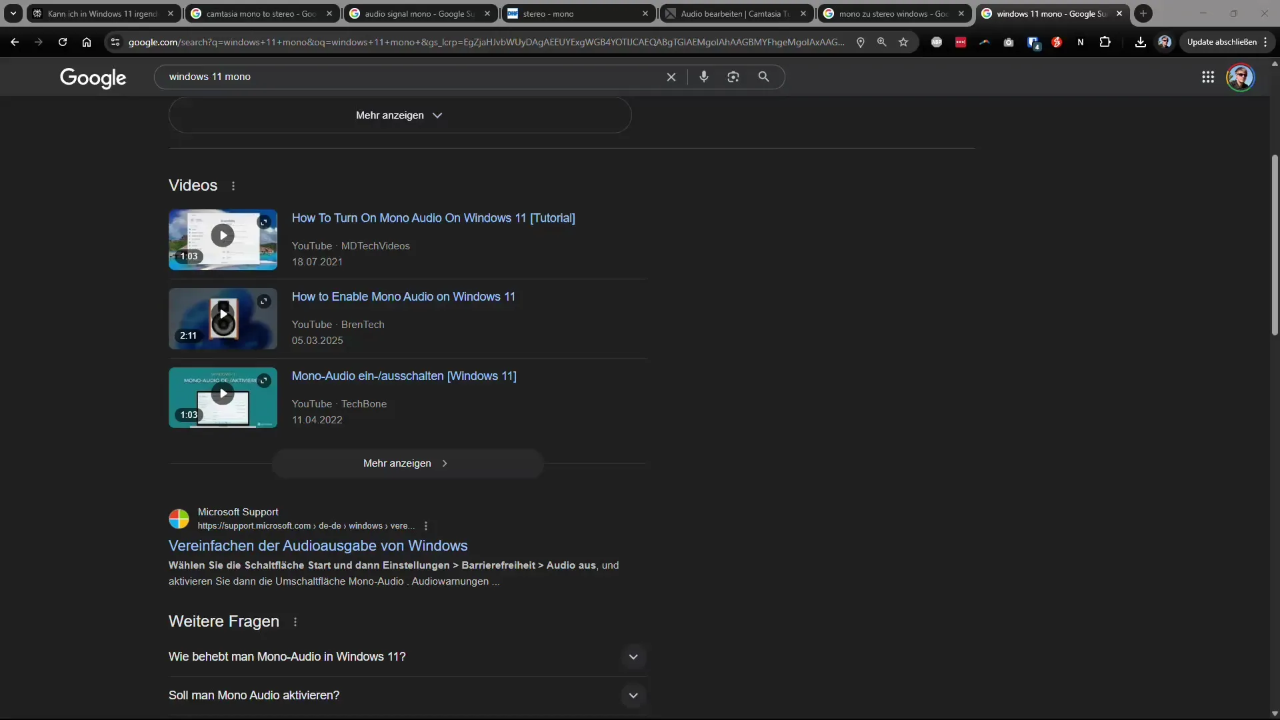
Task: Close the 'windows 11 mono' tab
Action: click(1119, 13)
